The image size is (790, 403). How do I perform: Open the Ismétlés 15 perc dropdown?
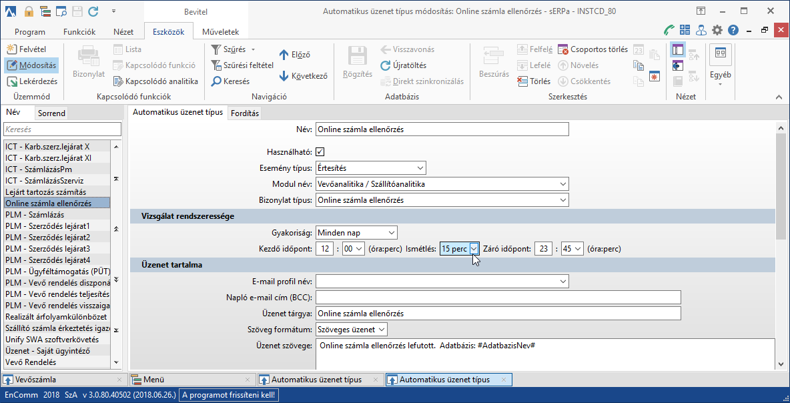coord(474,249)
